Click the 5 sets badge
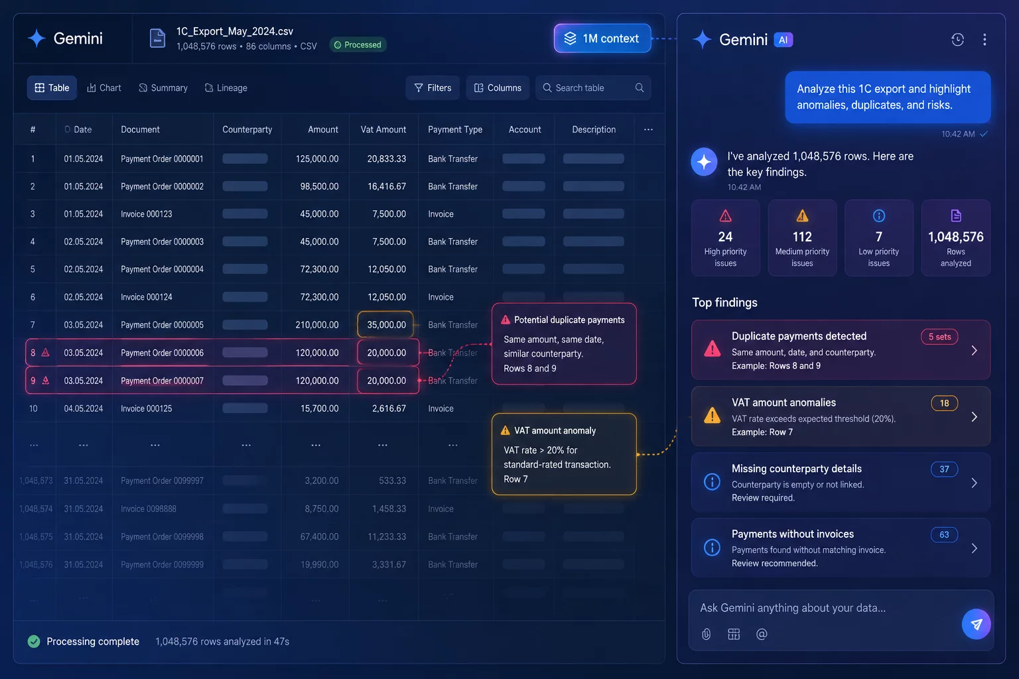This screenshot has height=679, width=1019. point(939,337)
